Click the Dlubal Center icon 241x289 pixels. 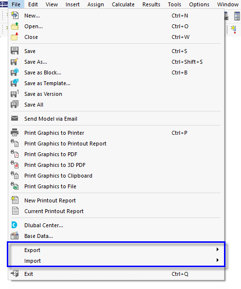click(x=15, y=225)
